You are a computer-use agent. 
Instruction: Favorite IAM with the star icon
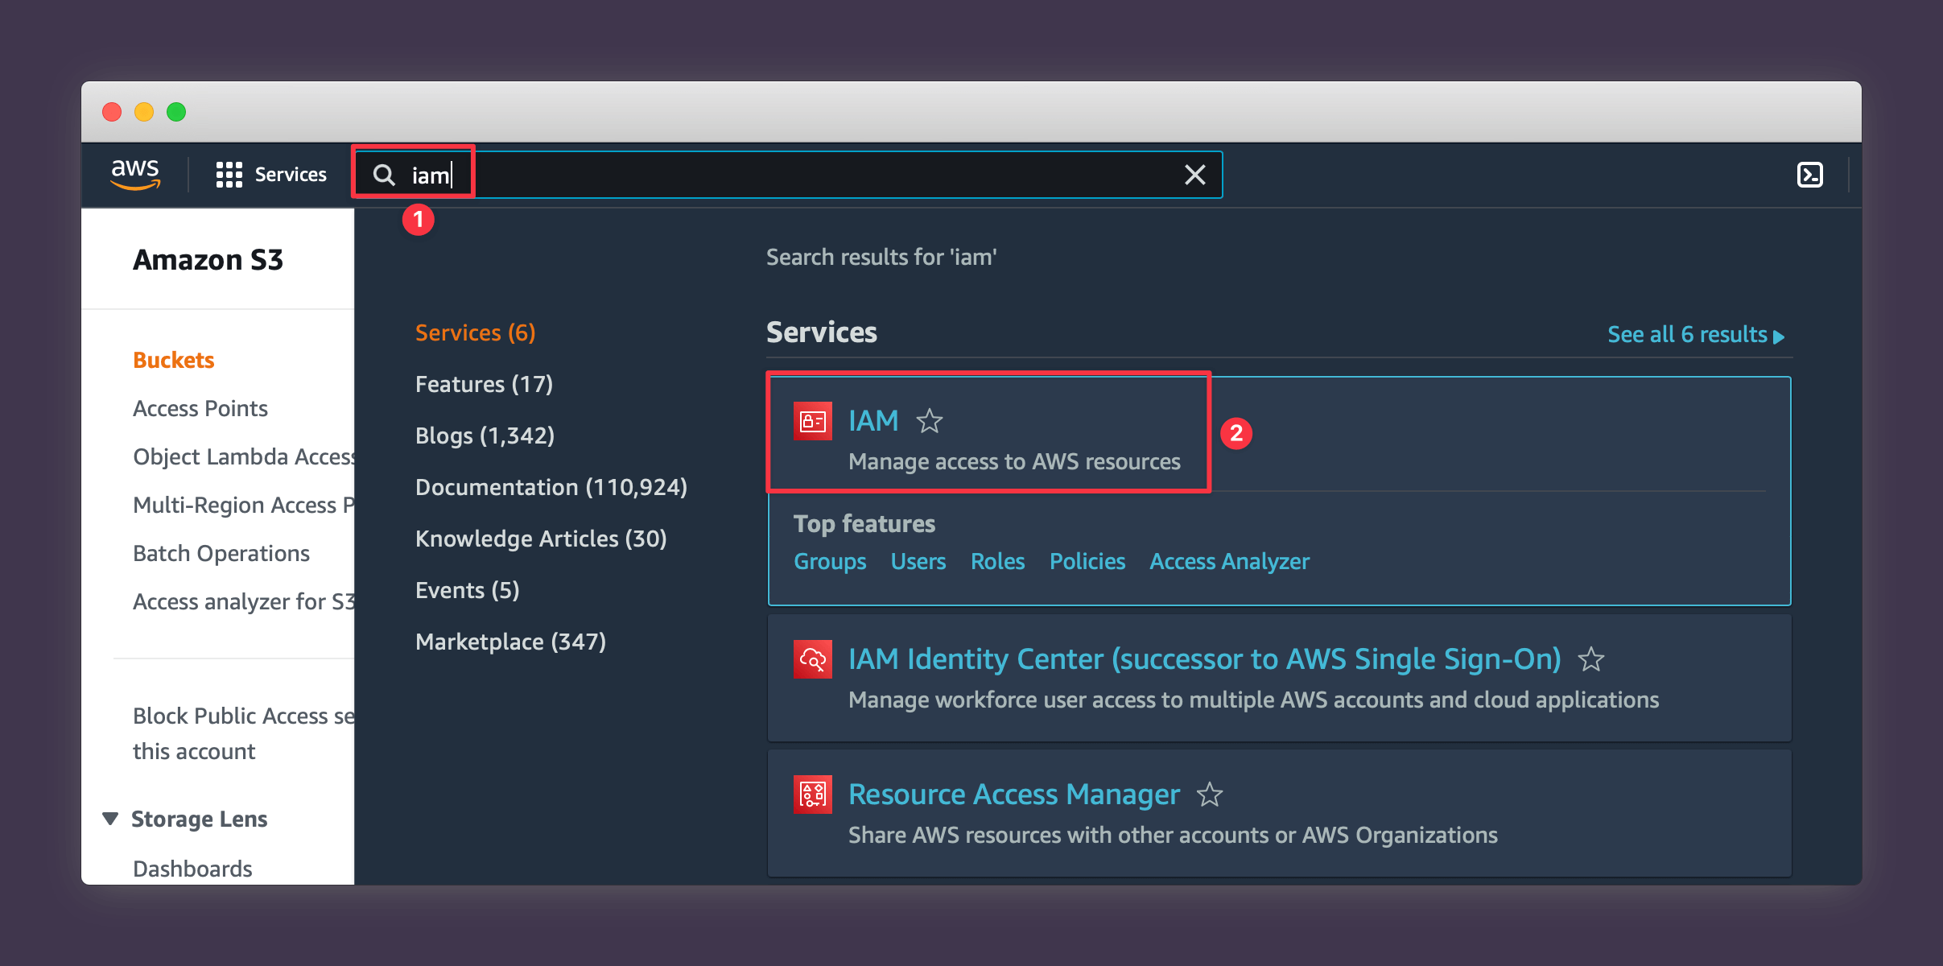pyautogui.click(x=930, y=421)
